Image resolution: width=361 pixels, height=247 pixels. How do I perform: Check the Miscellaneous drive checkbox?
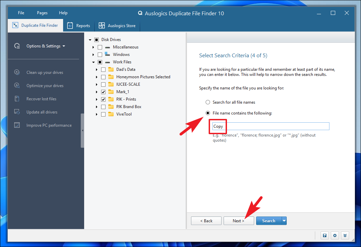point(100,47)
